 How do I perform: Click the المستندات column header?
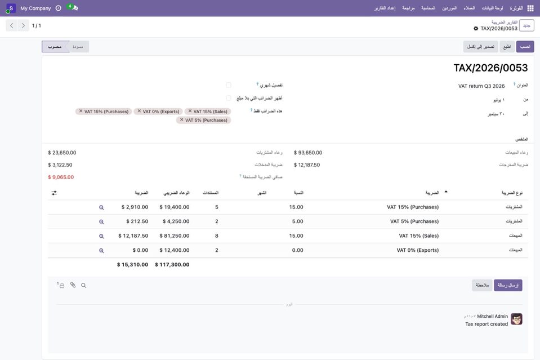[210, 193]
